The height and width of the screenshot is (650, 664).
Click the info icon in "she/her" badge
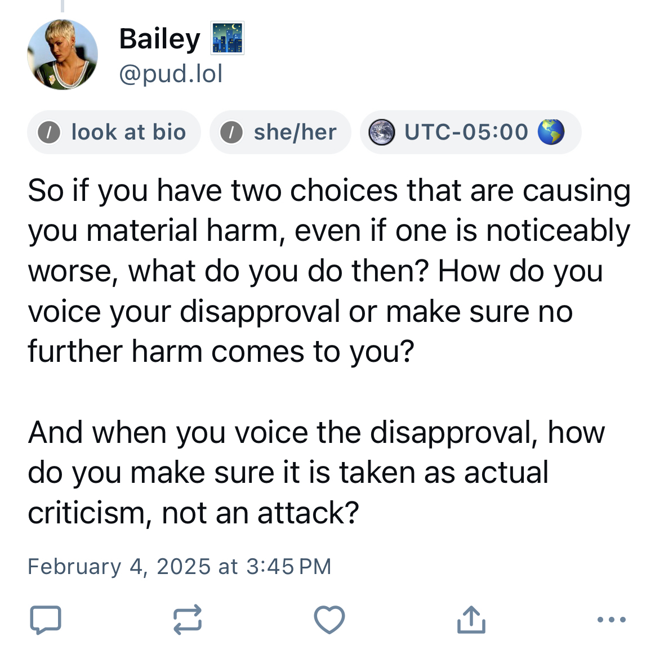[231, 133]
